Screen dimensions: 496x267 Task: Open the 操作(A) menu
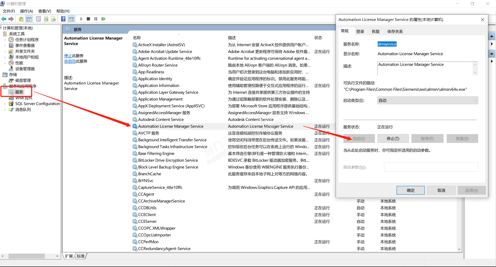coord(27,11)
